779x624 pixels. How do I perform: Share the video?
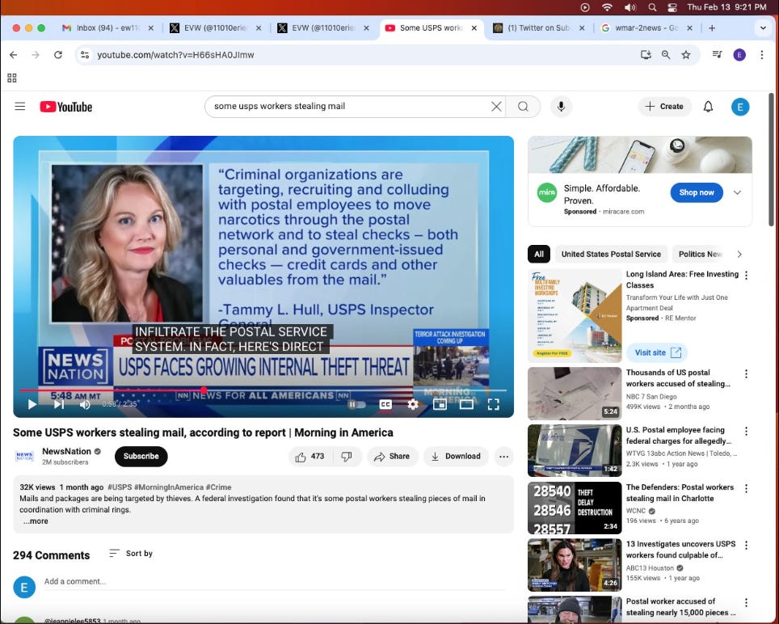(x=392, y=457)
